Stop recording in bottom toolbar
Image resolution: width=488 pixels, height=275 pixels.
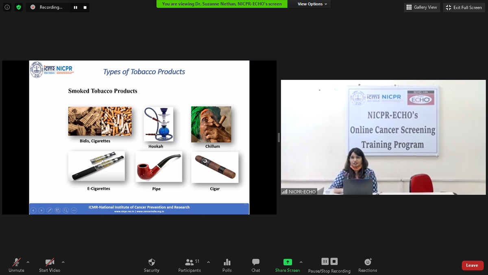[334, 261]
